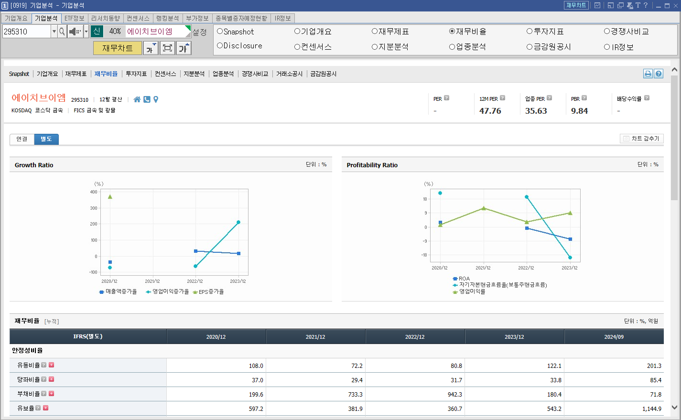Expand the 유동비율 row with the plus icon
Image resolution: width=681 pixels, height=420 pixels.
tap(52, 365)
